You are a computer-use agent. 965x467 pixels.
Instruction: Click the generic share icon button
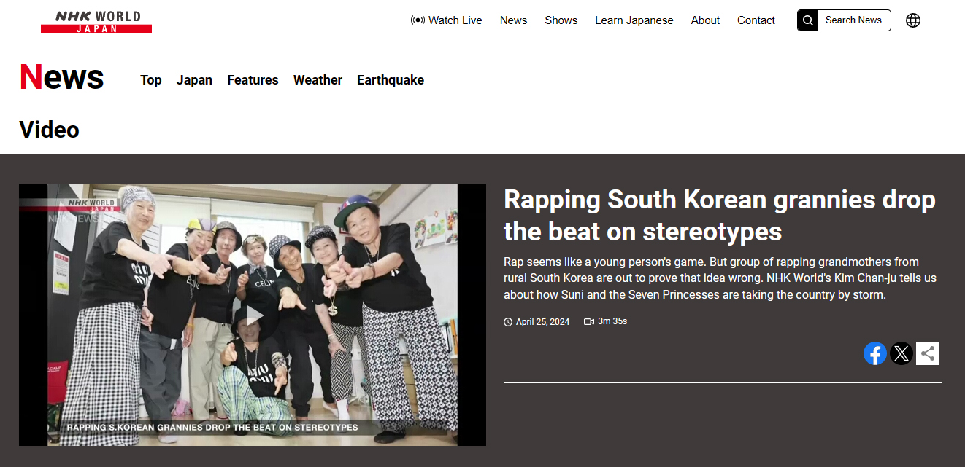point(928,353)
